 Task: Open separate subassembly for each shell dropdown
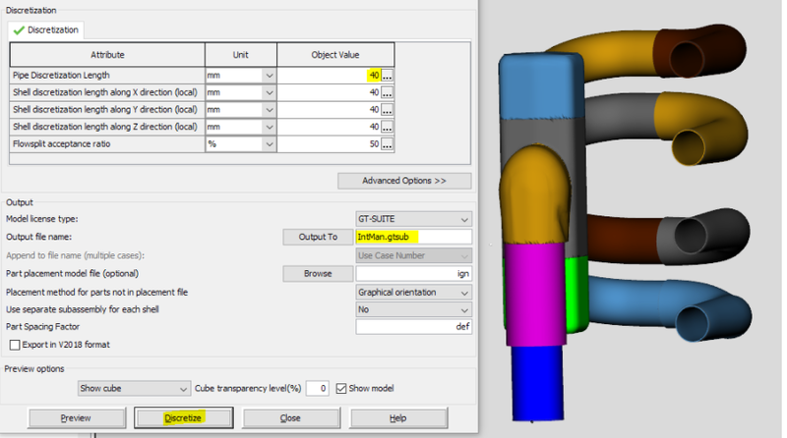point(413,309)
